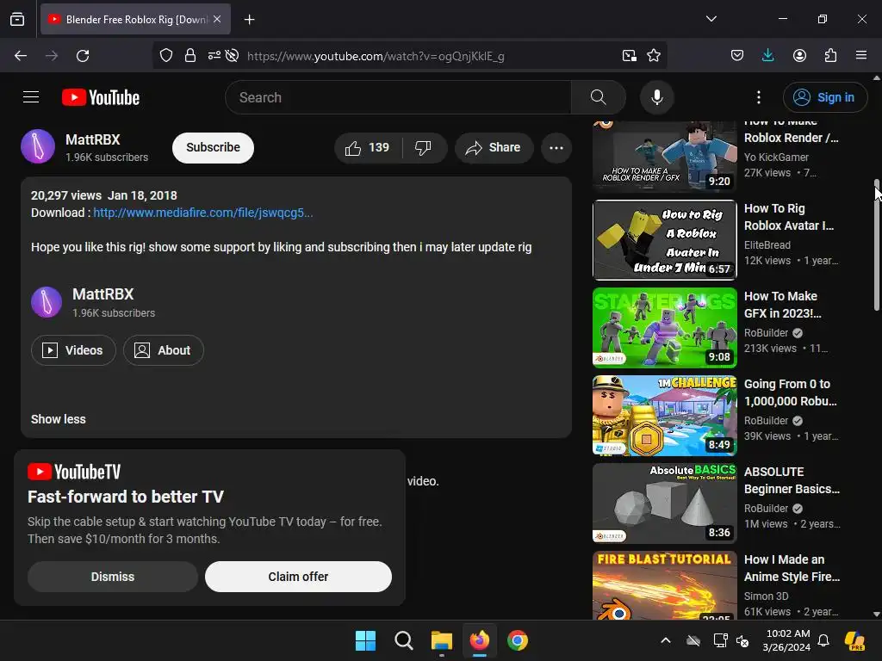This screenshot has width=882, height=661.
Task: Open Firefox View tab icon
Action: tap(17, 19)
